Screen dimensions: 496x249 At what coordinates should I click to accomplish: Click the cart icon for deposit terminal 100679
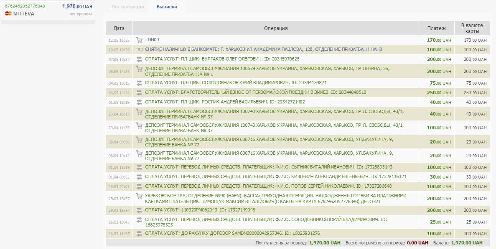tap(139, 69)
